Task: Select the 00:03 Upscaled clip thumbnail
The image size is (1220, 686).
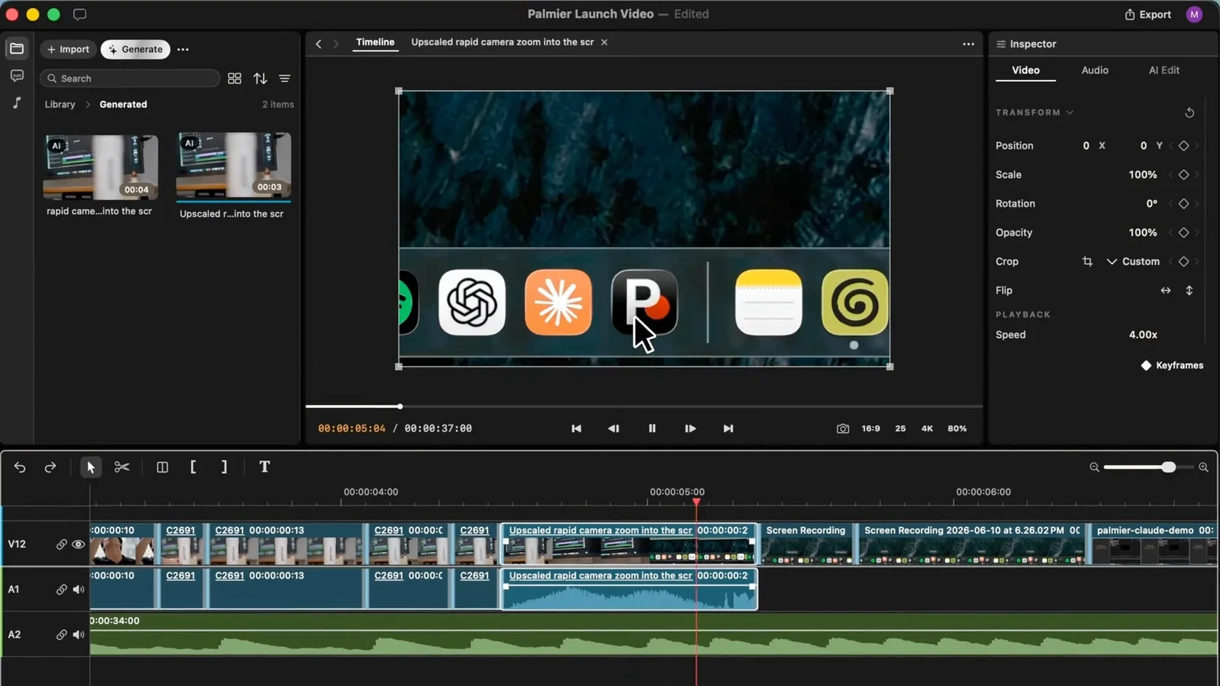Action: (x=233, y=165)
